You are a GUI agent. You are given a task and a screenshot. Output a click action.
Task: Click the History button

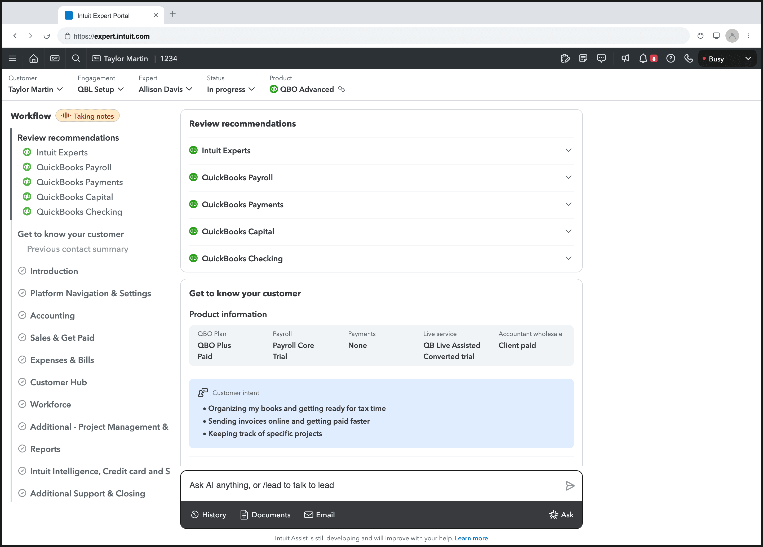[208, 514]
